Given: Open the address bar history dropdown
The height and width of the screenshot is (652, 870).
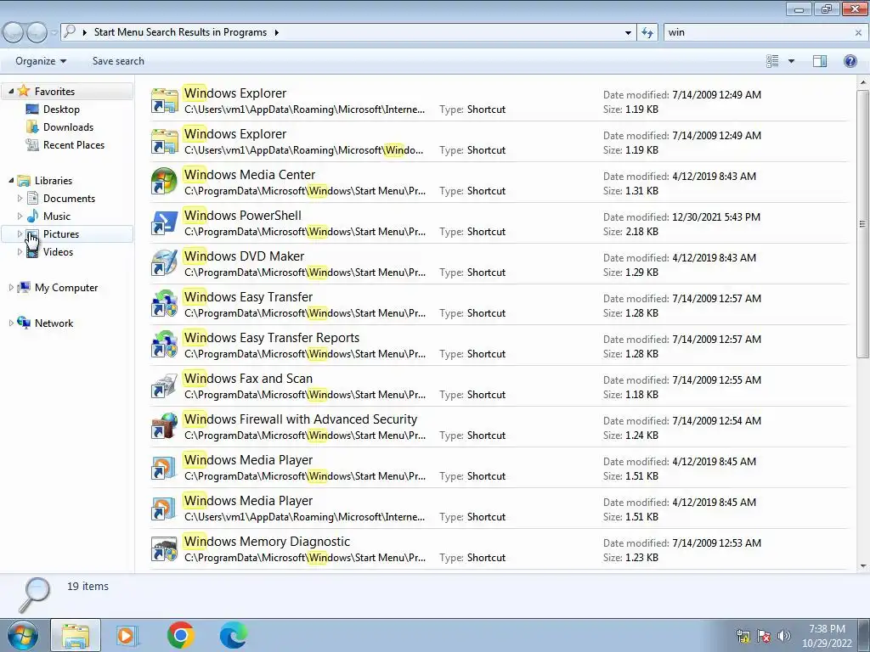Looking at the screenshot, I should coord(628,33).
